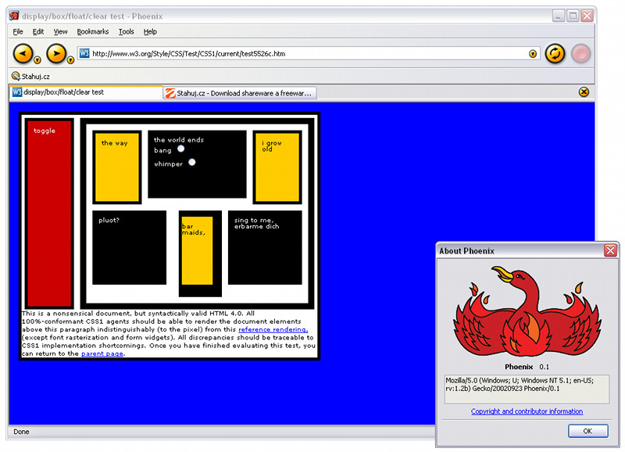Follow the parent page link

(102, 353)
